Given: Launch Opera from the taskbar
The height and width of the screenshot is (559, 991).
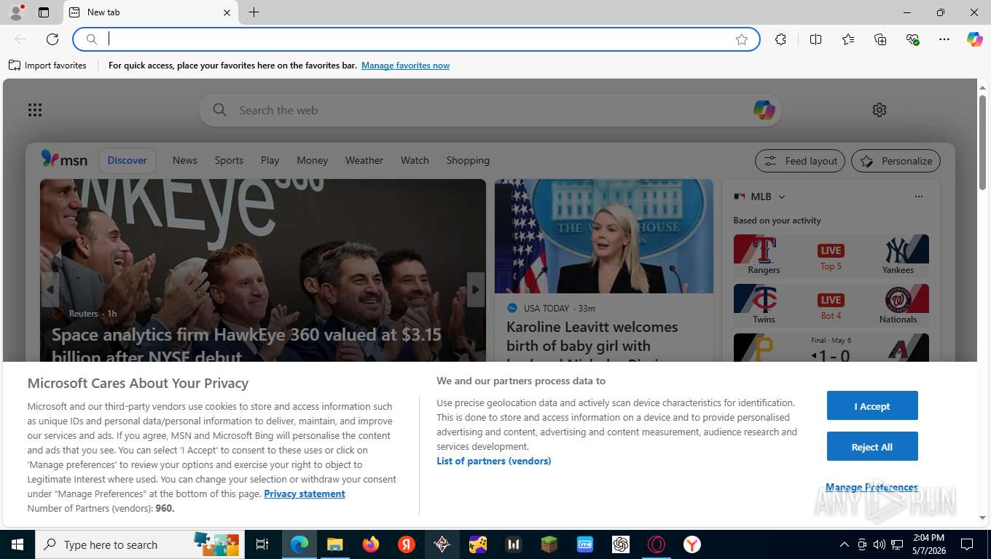Looking at the screenshot, I should (x=657, y=544).
